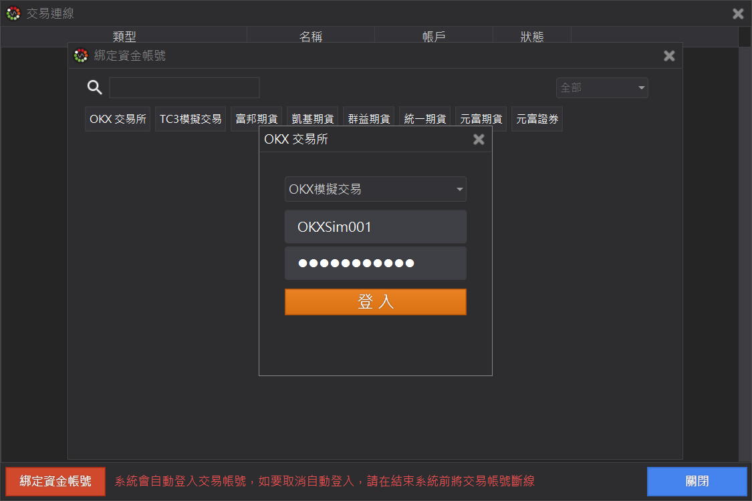Close the 綁定資金帳號 dialog
Image resolution: width=752 pixels, height=501 pixels.
[x=669, y=56]
